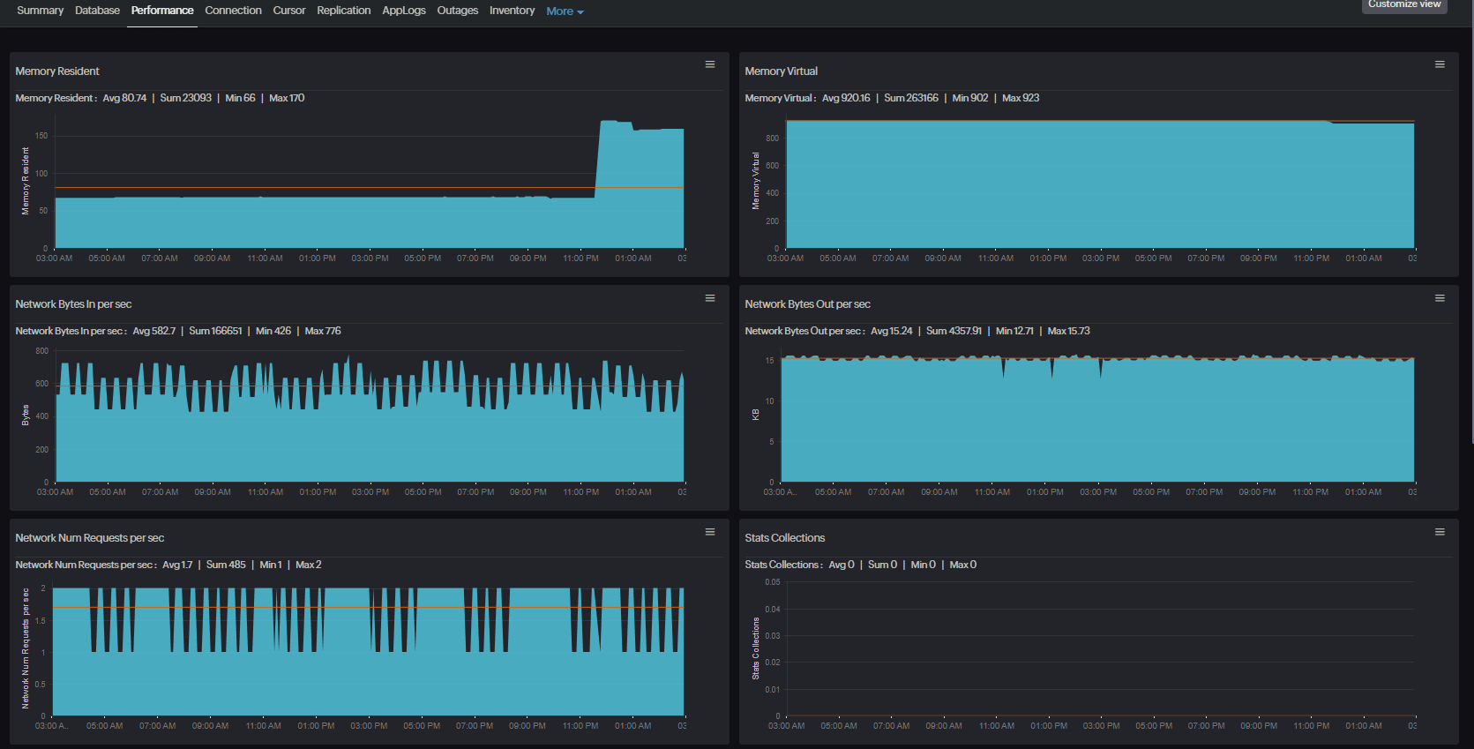Select the Replication tab
Screen dimensions: 1474x749
(343, 11)
